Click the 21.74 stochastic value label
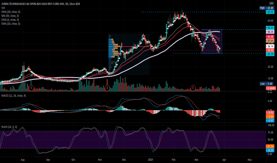Viewport: 277px width, 163px height. tap(270, 146)
